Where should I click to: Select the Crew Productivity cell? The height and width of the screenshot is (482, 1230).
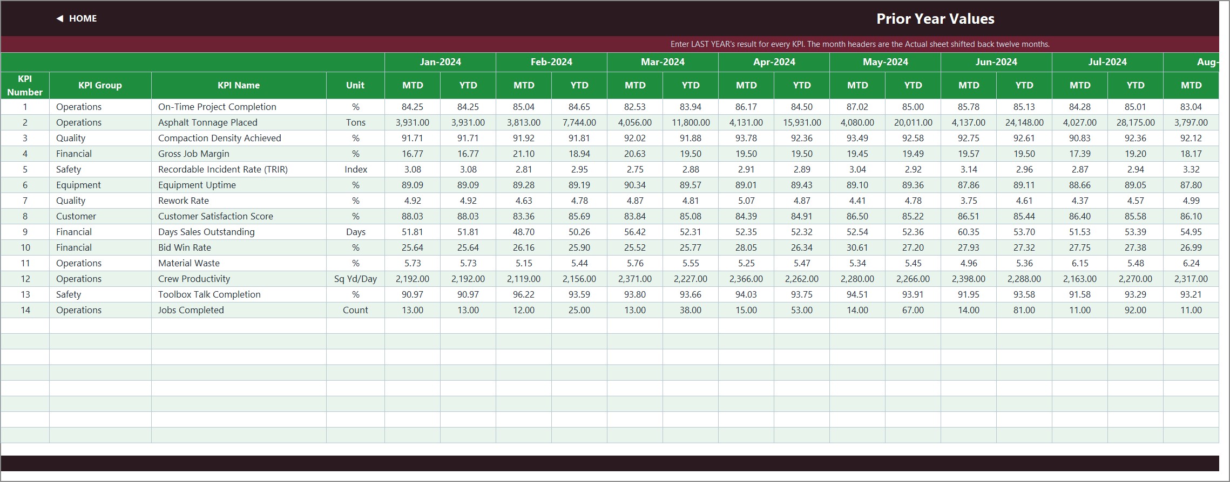point(239,279)
